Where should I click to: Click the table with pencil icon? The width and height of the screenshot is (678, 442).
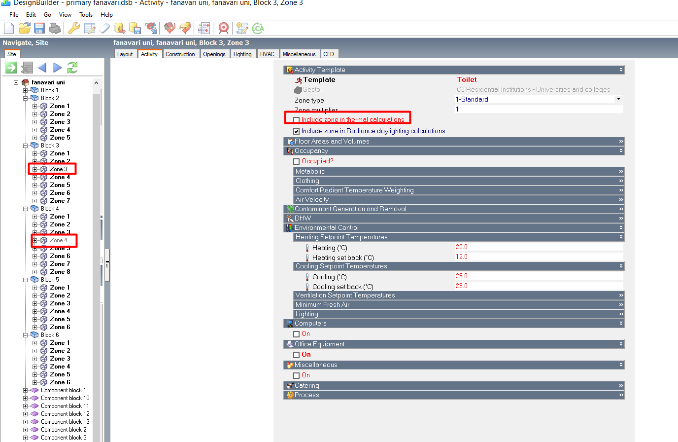coord(89,28)
